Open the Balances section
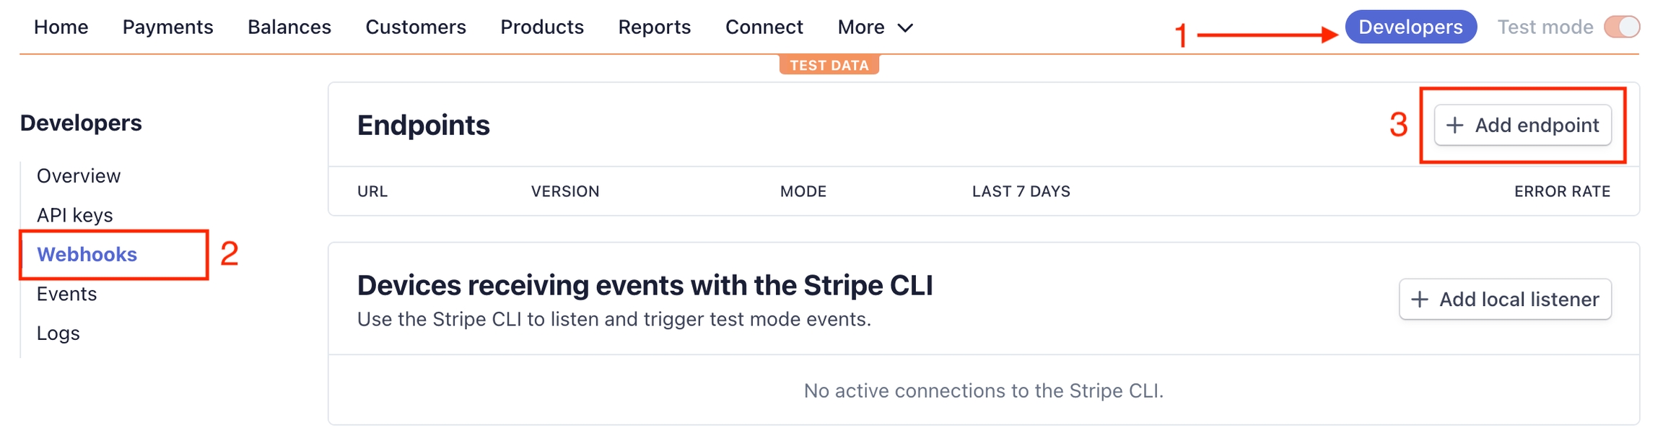 [289, 27]
